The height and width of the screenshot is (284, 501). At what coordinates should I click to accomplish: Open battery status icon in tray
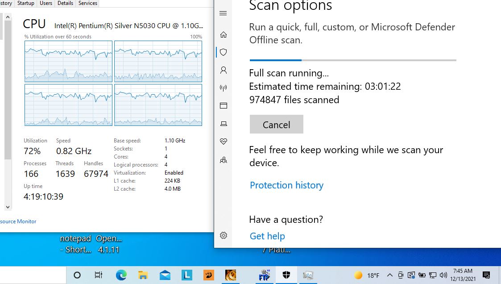coord(422,275)
